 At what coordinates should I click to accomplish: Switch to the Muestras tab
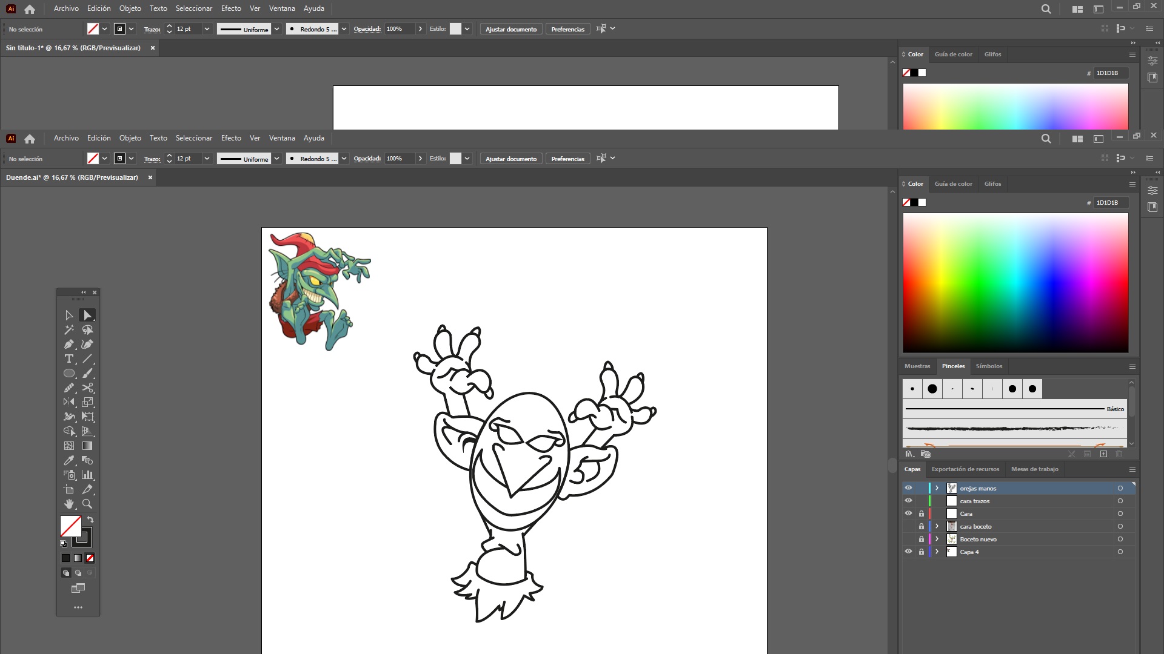coord(917,366)
